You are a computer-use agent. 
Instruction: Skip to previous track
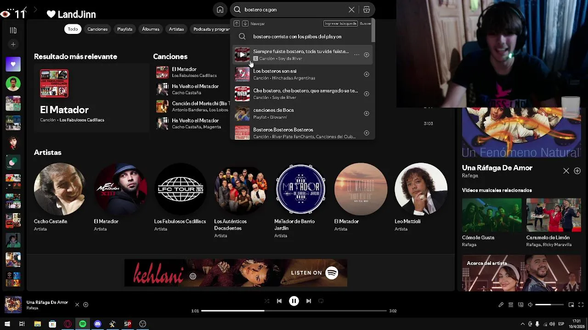pyautogui.click(x=279, y=301)
